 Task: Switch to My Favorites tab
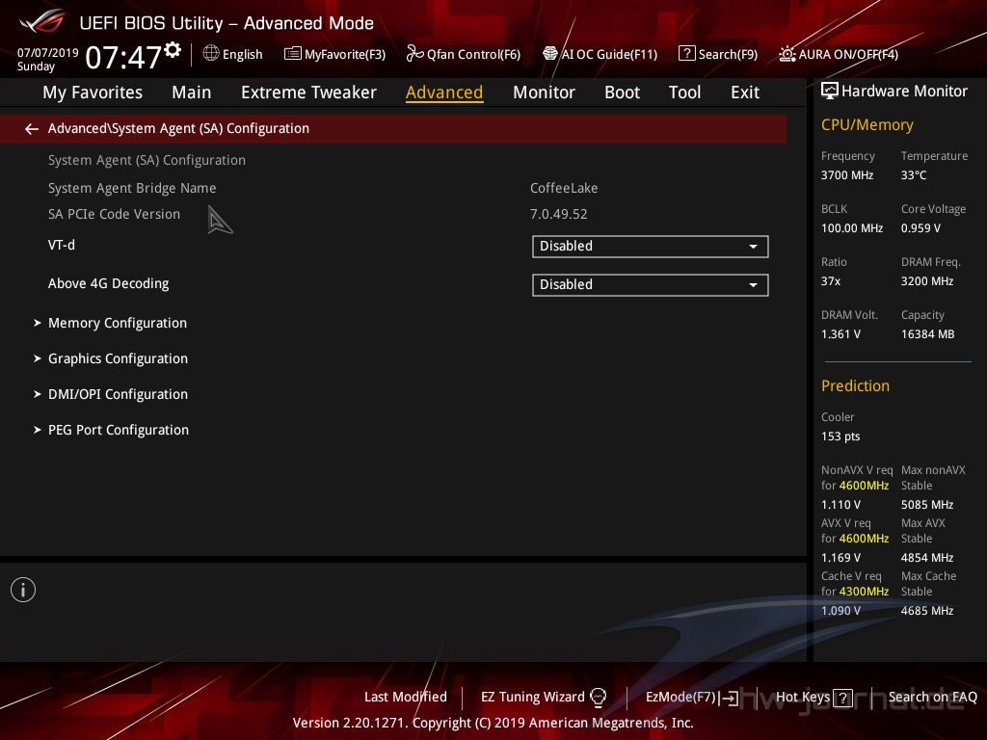coord(93,92)
